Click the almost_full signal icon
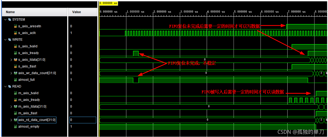Viewport: 328px width, 137px height. click(16, 80)
